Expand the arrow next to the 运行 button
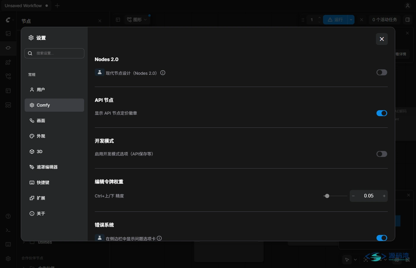This screenshot has height=268, width=416. [x=351, y=20]
